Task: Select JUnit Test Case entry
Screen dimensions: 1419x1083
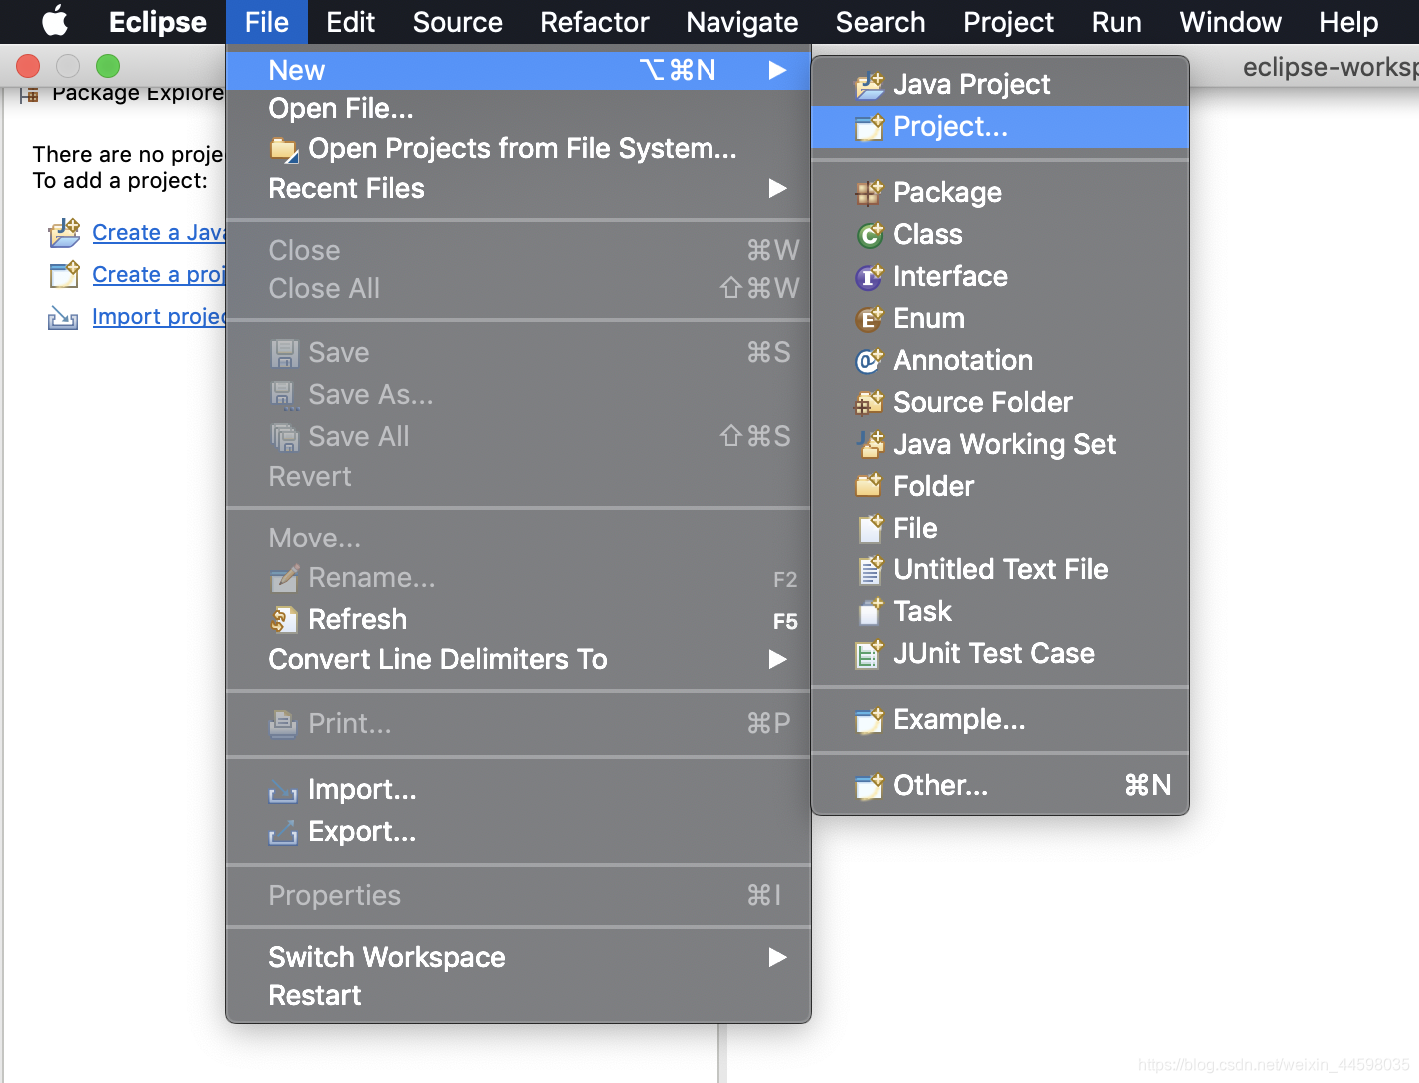Action: [x=1000, y=654]
